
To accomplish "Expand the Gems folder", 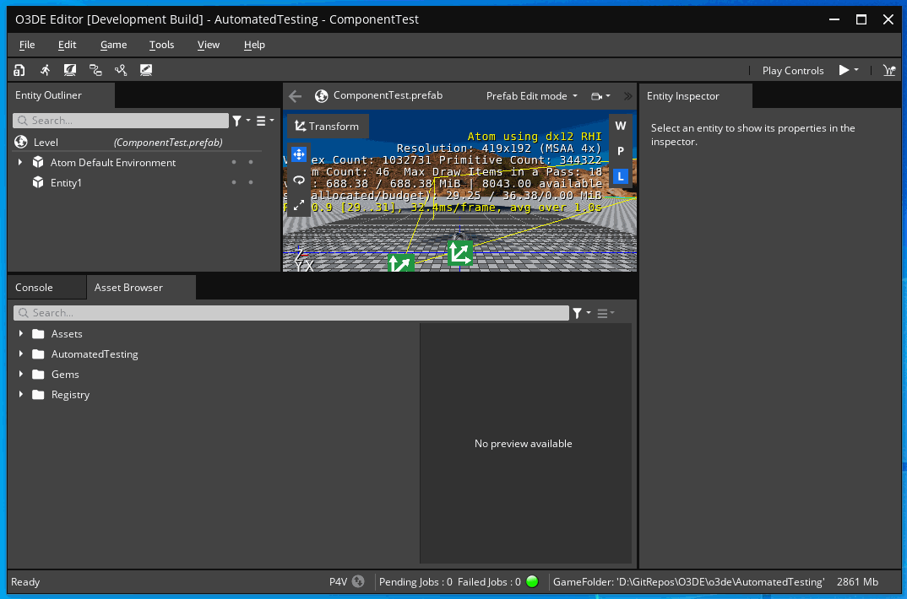I will [x=21, y=375].
